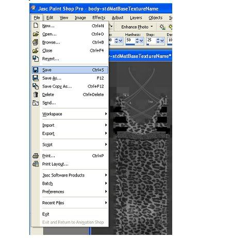Adjust the Step spinner arrows

[158, 40]
